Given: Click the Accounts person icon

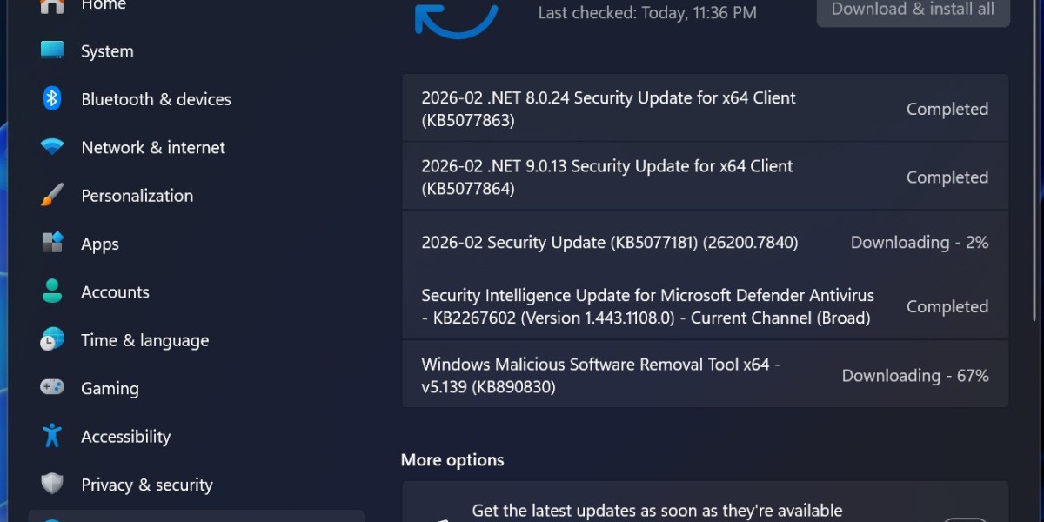Looking at the screenshot, I should pos(52,291).
